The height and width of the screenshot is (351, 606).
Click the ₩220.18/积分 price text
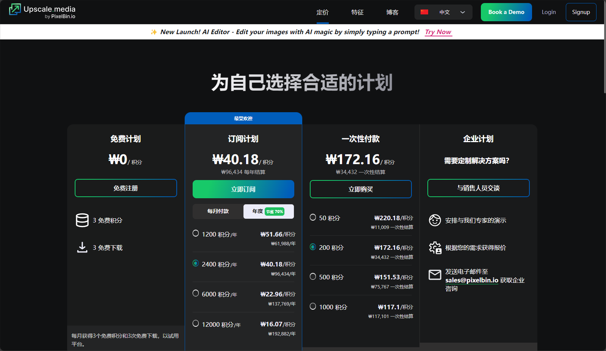coord(394,218)
